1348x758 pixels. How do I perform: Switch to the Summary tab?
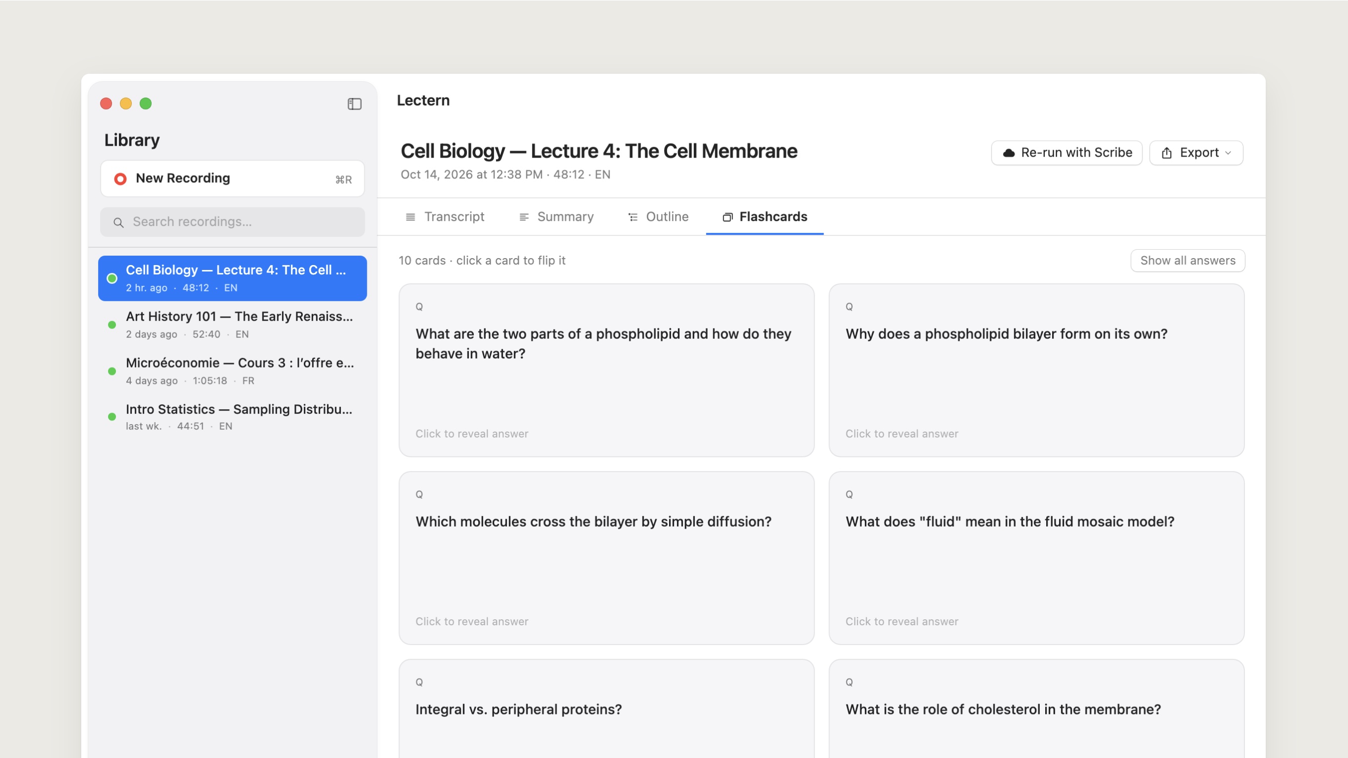click(x=556, y=217)
